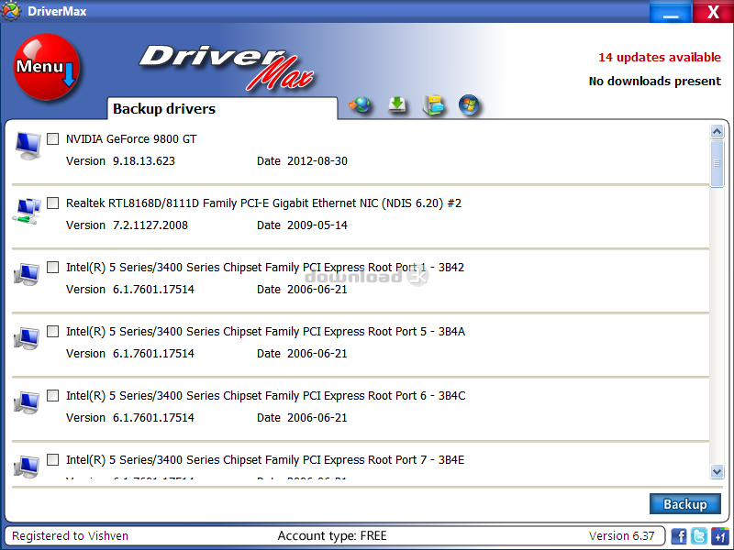Image resolution: width=734 pixels, height=550 pixels.
Task: Click 'Version 6.37' in status bar
Action: [x=621, y=535]
